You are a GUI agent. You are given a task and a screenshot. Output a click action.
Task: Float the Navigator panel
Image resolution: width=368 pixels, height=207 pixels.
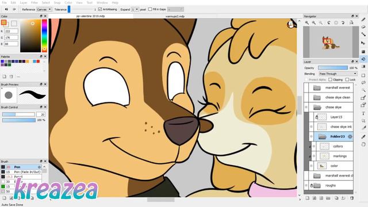click(352, 16)
